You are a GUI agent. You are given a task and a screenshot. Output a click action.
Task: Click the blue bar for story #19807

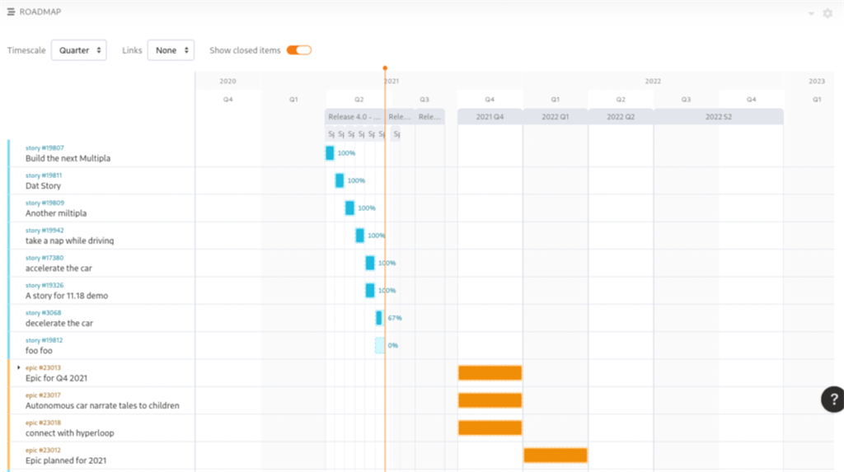tap(330, 153)
